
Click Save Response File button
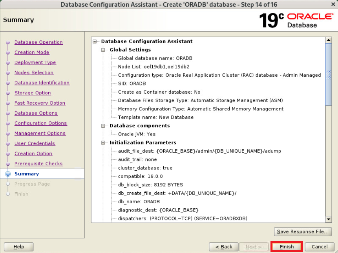coord(303,231)
